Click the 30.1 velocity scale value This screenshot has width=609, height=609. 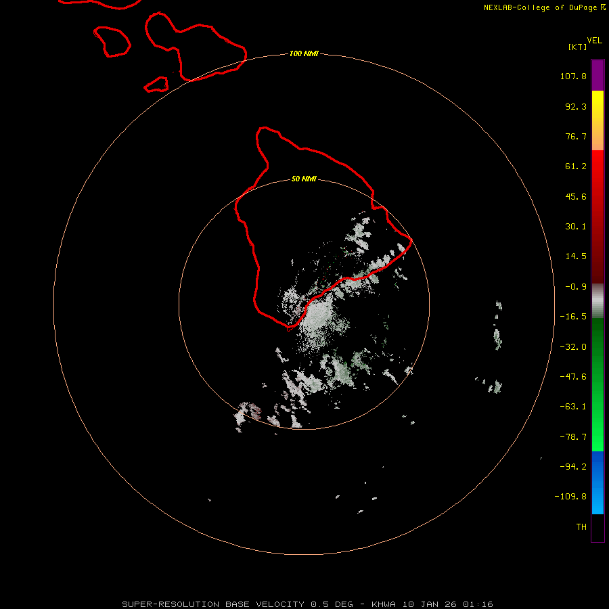(x=576, y=227)
